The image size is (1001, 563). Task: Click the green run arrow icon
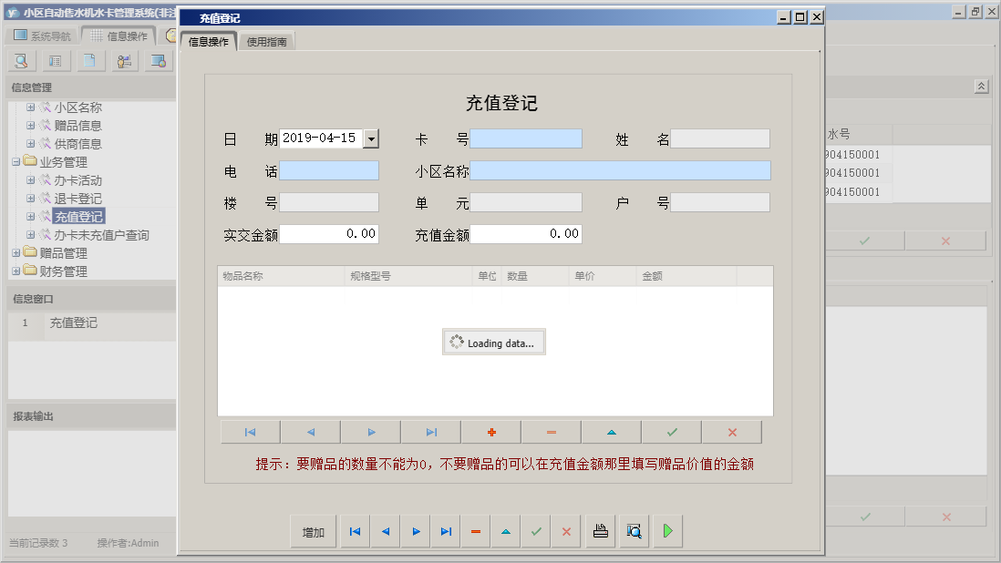(666, 530)
